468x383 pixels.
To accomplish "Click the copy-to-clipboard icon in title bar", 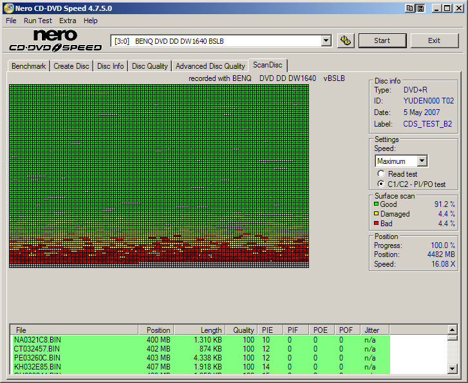I will (410, 8).
